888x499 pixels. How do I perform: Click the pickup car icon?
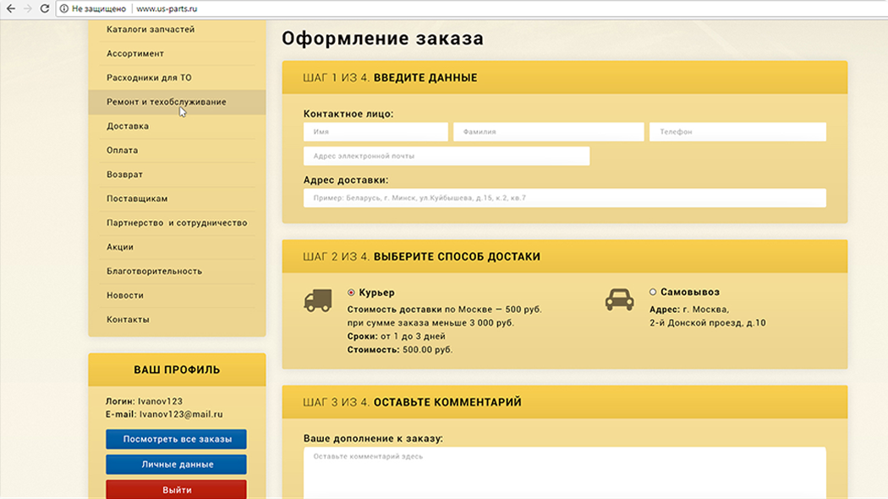pos(620,299)
